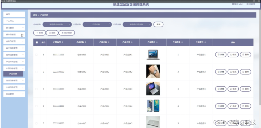Screen dimensions: 261x128
Task: Expand the 产品分类管理 sidebar menu
Action: pos(14,62)
